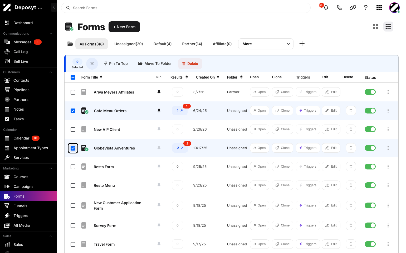
Task: Collapse the Marketing sidebar section
Action: (51, 168)
